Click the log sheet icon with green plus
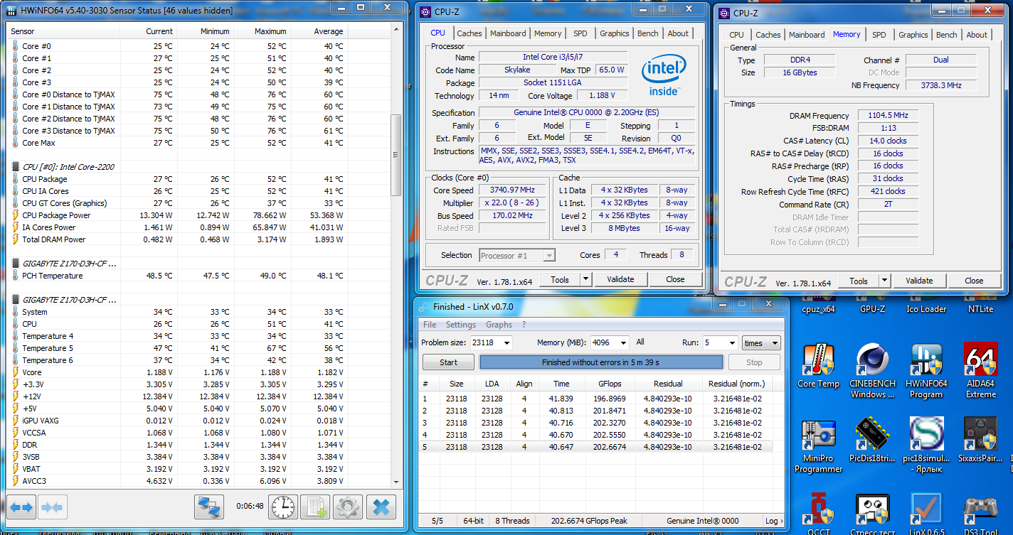 pos(314,507)
